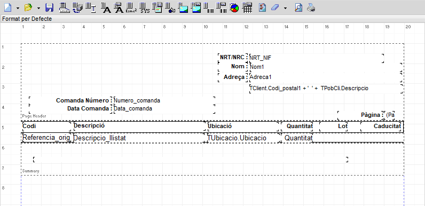Select the Descripció column header

click(x=139, y=126)
